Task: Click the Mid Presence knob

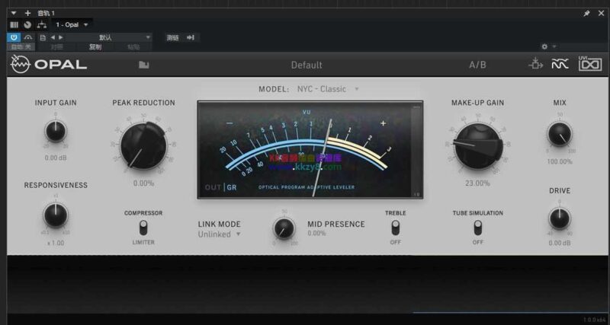Action: [x=284, y=228]
